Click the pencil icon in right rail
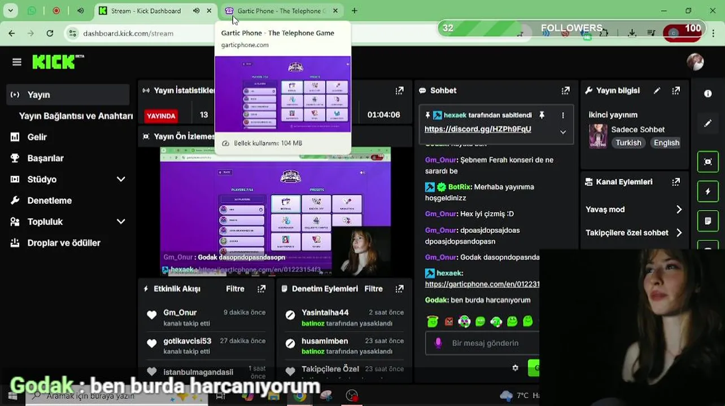Screen dimensions: 725x406 click(708, 123)
